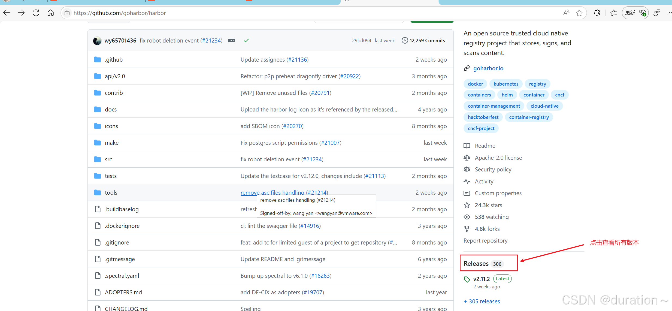View site info via the padlock icon
Image resolution: width=672 pixels, height=311 pixels.
click(x=67, y=13)
